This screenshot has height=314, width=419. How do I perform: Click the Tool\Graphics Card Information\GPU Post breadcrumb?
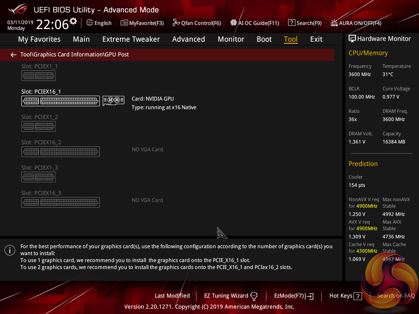pos(74,54)
